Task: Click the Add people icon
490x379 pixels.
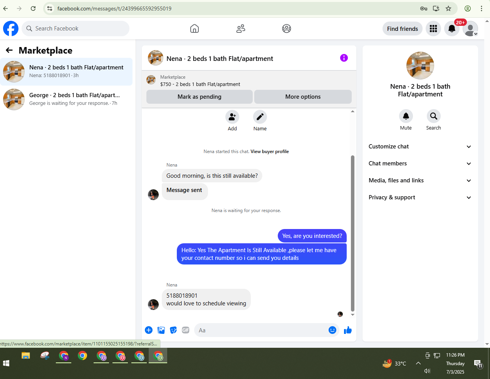Action: (232, 117)
